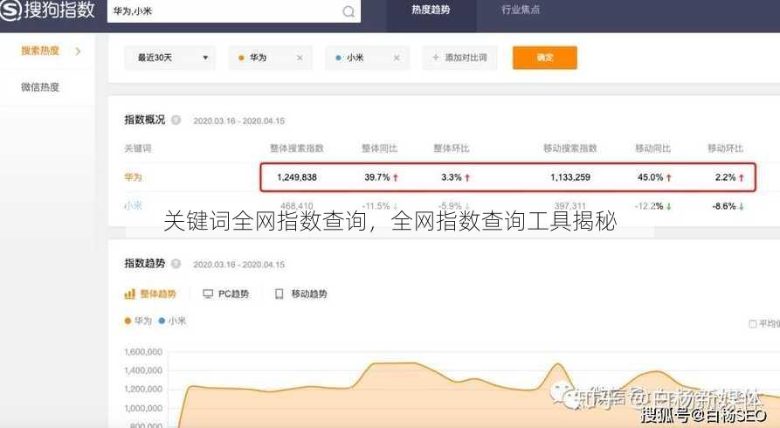Image resolution: width=780 pixels, height=428 pixels.
Task: Remove the 华为 keyword tag
Action: pyautogui.click(x=300, y=58)
